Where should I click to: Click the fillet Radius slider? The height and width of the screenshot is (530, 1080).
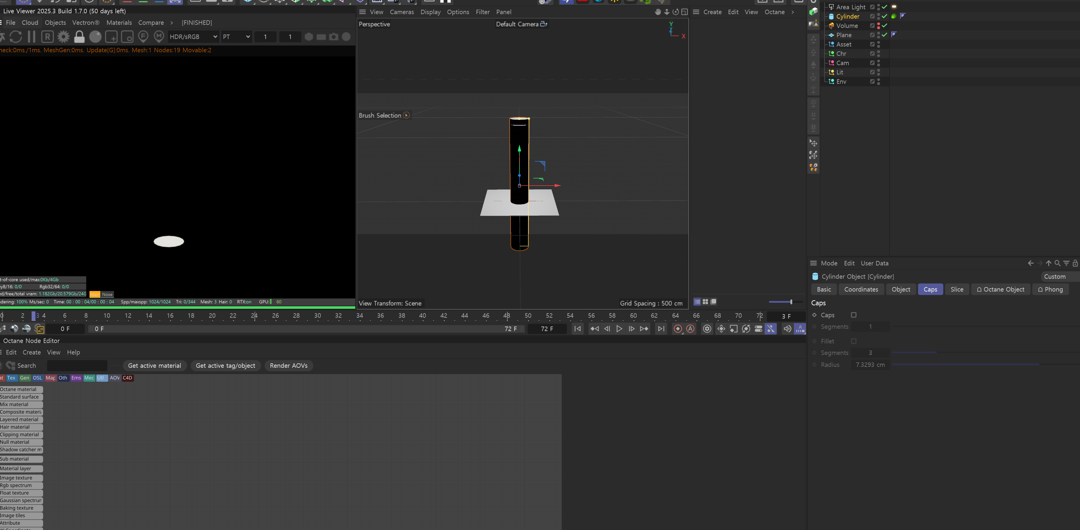click(x=964, y=365)
